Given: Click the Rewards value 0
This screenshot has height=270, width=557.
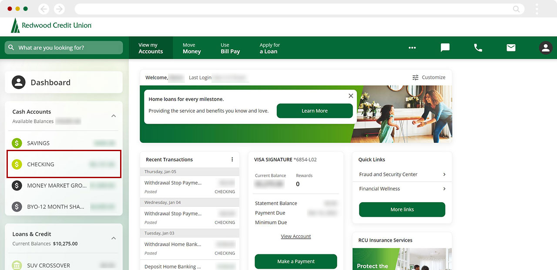Looking at the screenshot, I should (298, 184).
